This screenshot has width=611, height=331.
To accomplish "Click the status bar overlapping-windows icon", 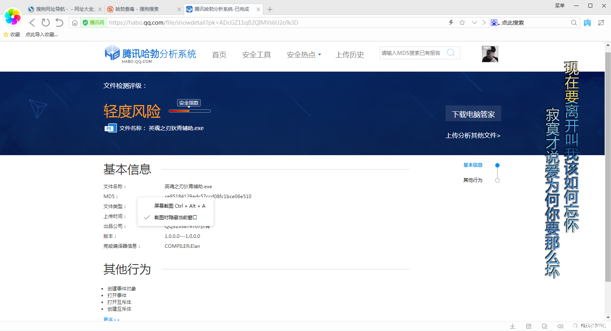I will (545, 326).
